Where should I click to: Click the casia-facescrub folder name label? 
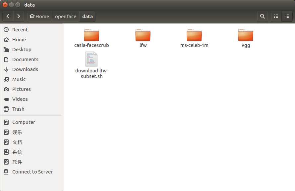tap(91, 45)
